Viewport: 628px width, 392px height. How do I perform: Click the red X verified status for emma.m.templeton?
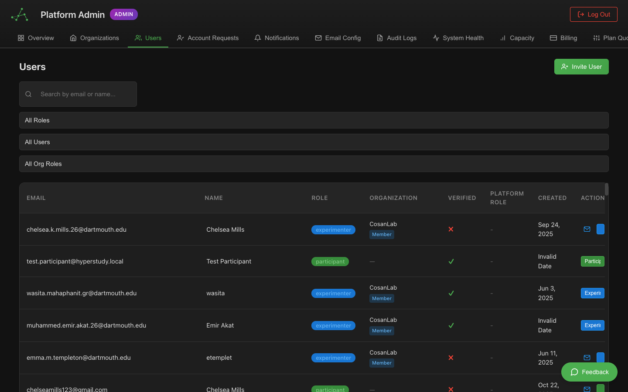tap(451, 358)
